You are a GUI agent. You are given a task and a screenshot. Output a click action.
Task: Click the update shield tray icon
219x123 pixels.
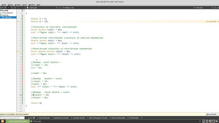pos(210,121)
